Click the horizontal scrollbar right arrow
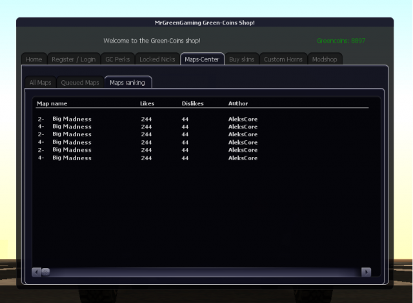This screenshot has height=303, width=413. pyautogui.click(x=366, y=272)
